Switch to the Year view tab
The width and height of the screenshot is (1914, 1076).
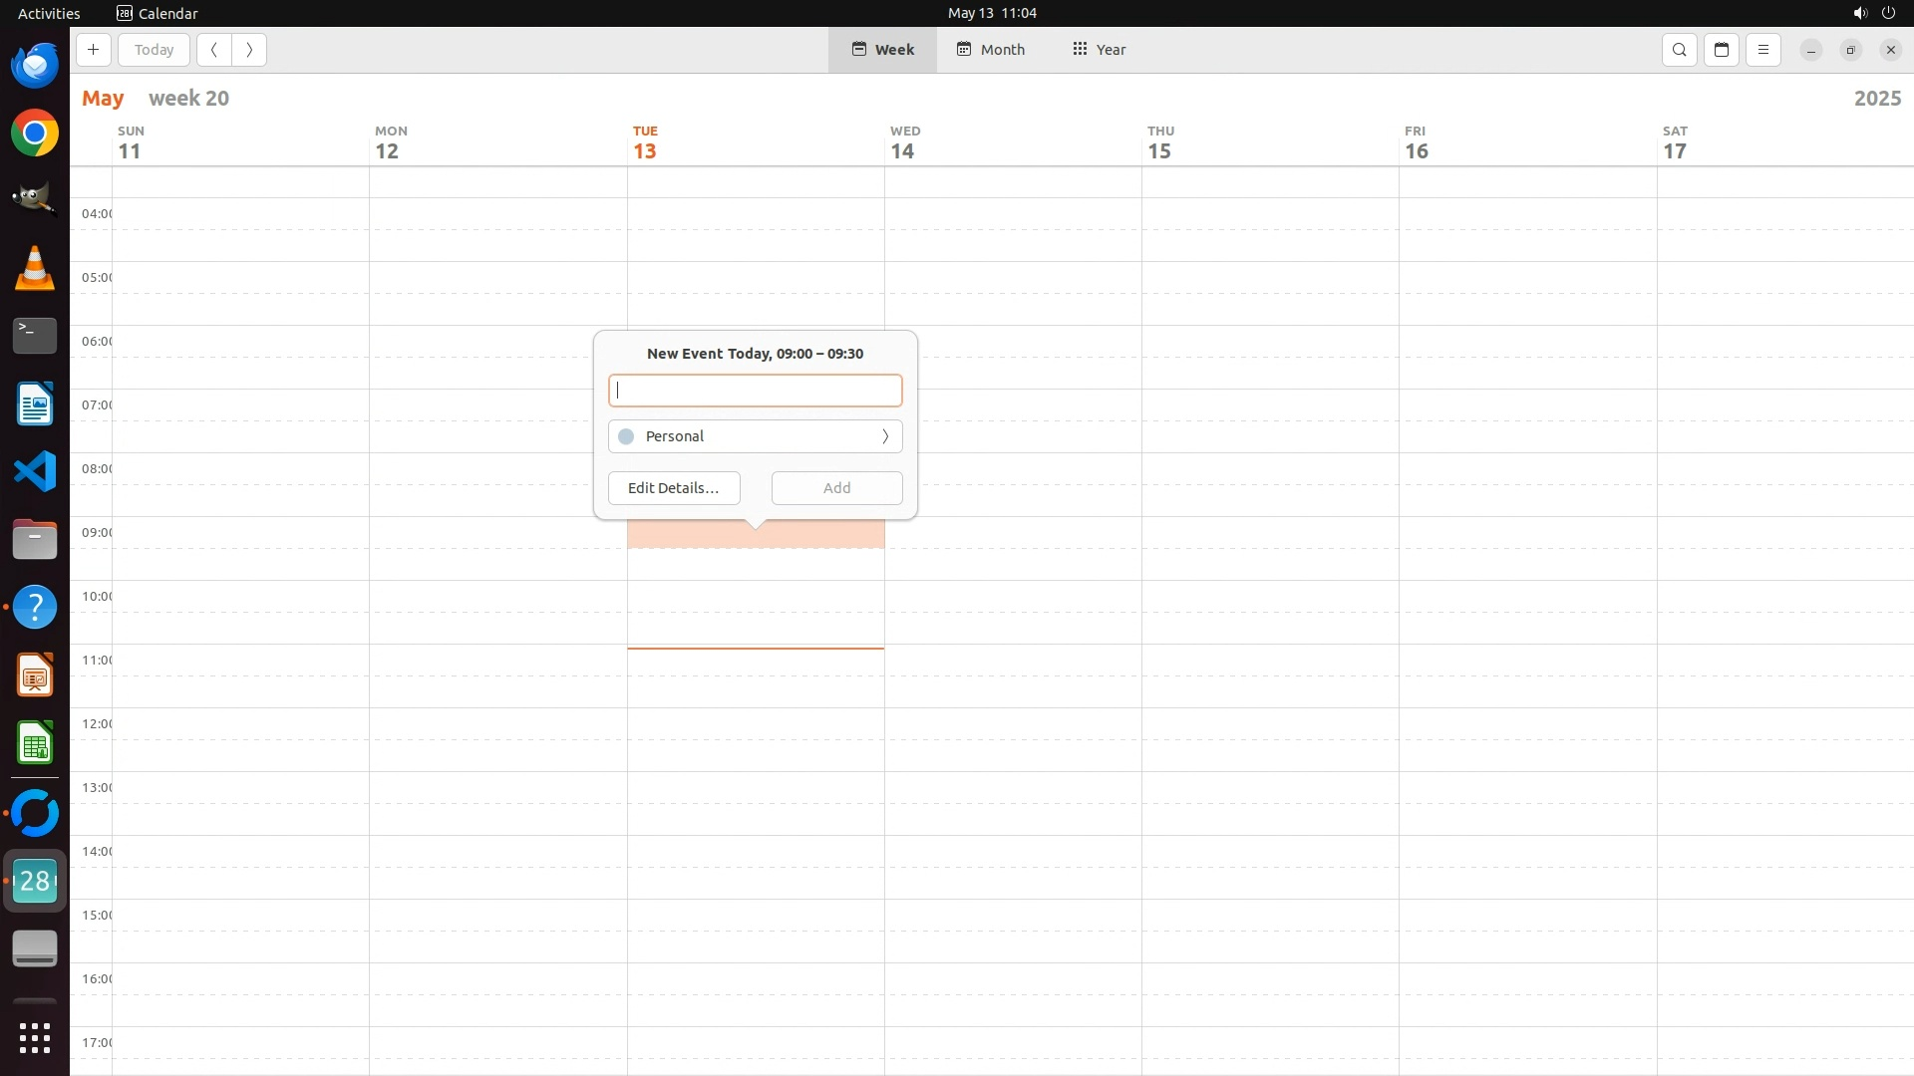click(1099, 50)
